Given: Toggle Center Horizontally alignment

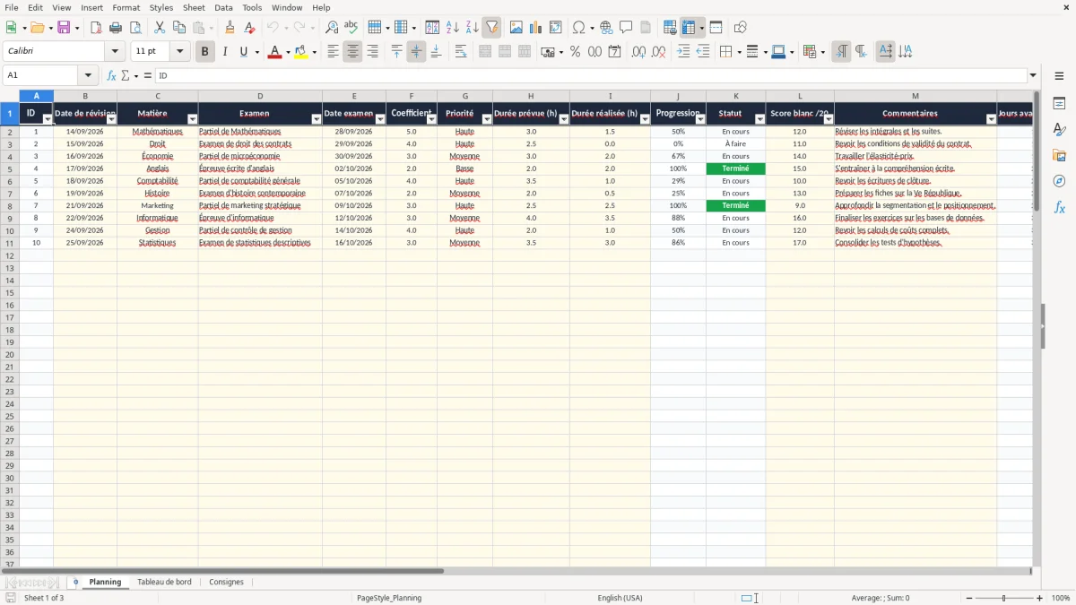Looking at the screenshot, I should click(352, 52).
